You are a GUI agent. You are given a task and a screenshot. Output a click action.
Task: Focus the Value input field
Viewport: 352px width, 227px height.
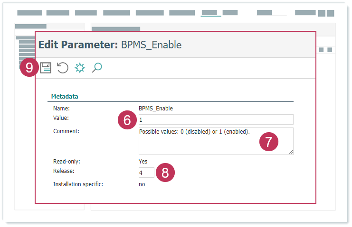coord(216,119)
